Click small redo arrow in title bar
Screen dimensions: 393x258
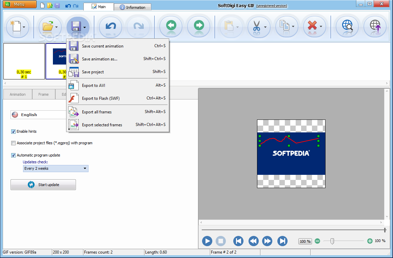click(x=76, y=6)
